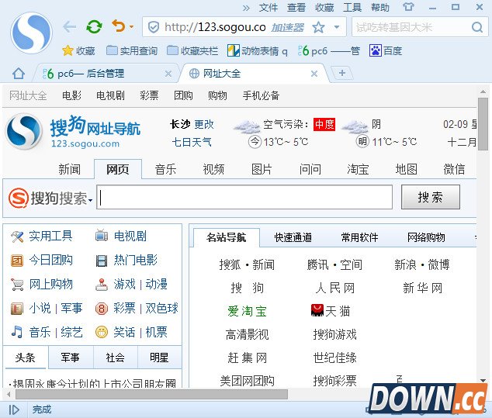Viewport: 492px width, 418px height.
Task: Click the shirt skin-changer icon
Action: (x=408, y=7)
